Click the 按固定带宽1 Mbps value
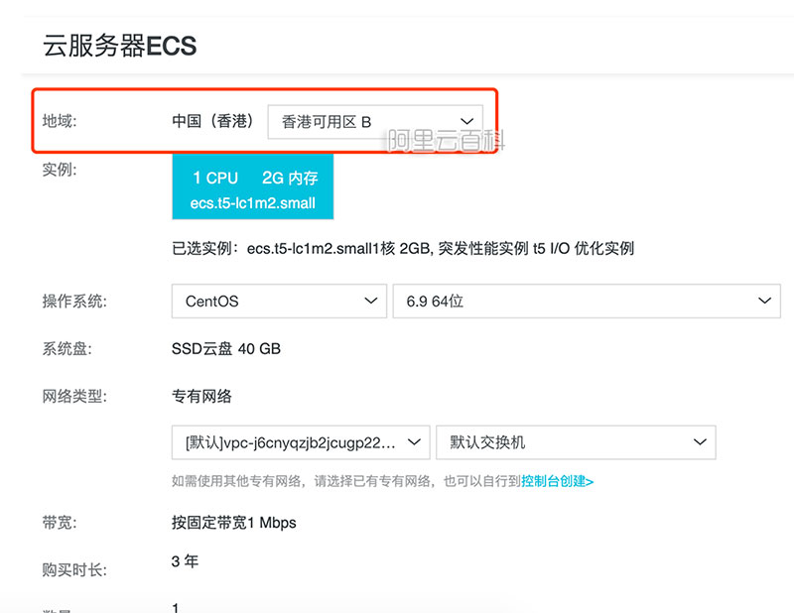The width and height of the screenshot is (794, 613). coord(234,523)
